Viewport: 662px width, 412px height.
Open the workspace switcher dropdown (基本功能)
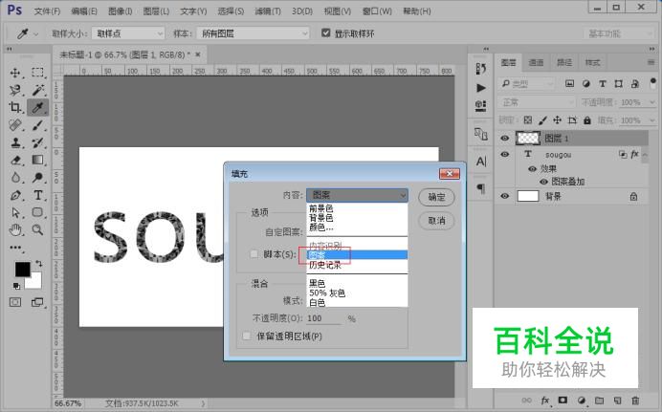point(619,33)
